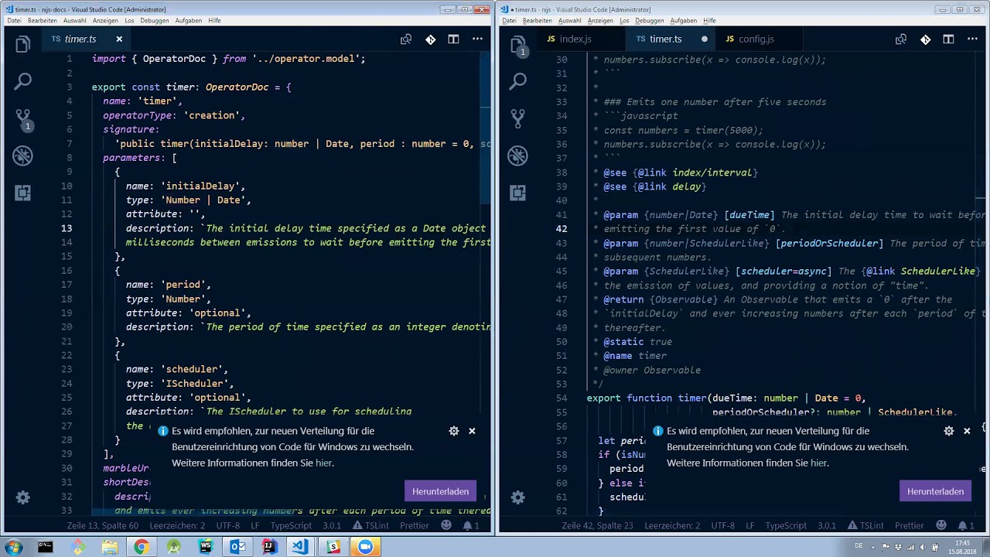Click Herunterladen in right rxjs notification
Viewport: 990px width, 557px height.
[935, 491]
